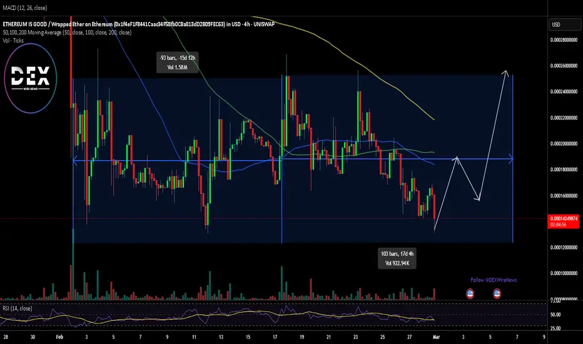The image size is (583, 344).
Task: Click the white projection arrowhead at the top
Action: [505, 73]
